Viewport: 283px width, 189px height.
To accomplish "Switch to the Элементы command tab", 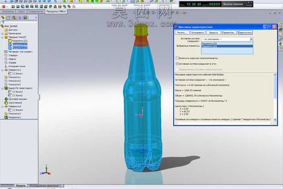I will pyautogui.click(x=8, y=11).
